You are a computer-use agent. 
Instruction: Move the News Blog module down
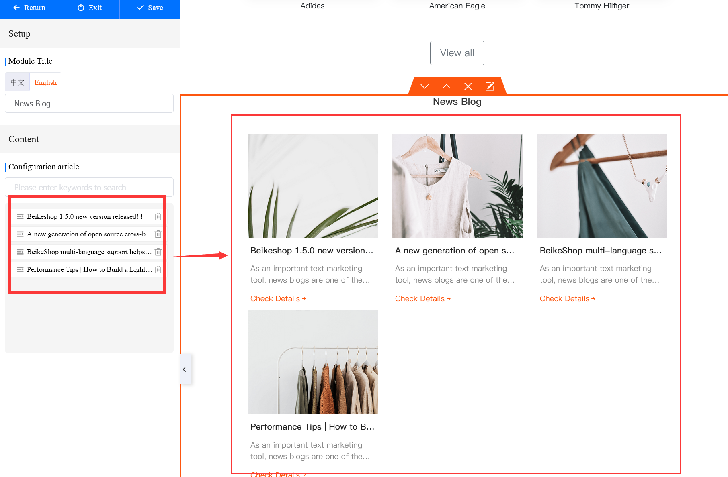pyautogui.click(x=424, y=86)
